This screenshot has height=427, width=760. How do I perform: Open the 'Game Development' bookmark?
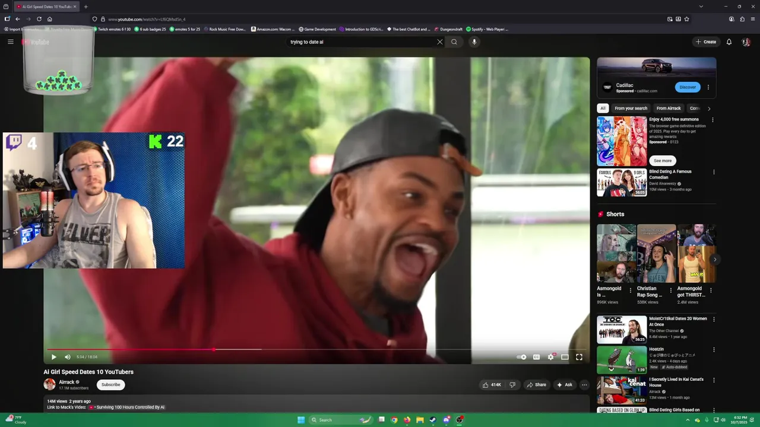pos(318,29)
